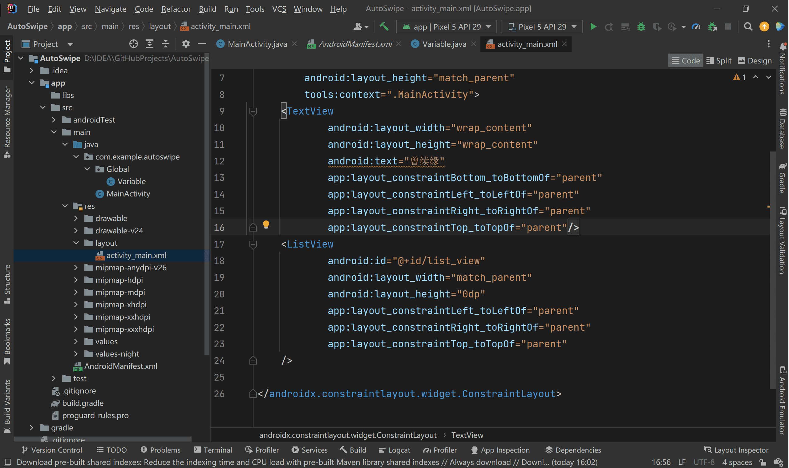This screenshot has height=468, width=789.
Task: Open the Profile app gauge icon
Action: (696, 27)
